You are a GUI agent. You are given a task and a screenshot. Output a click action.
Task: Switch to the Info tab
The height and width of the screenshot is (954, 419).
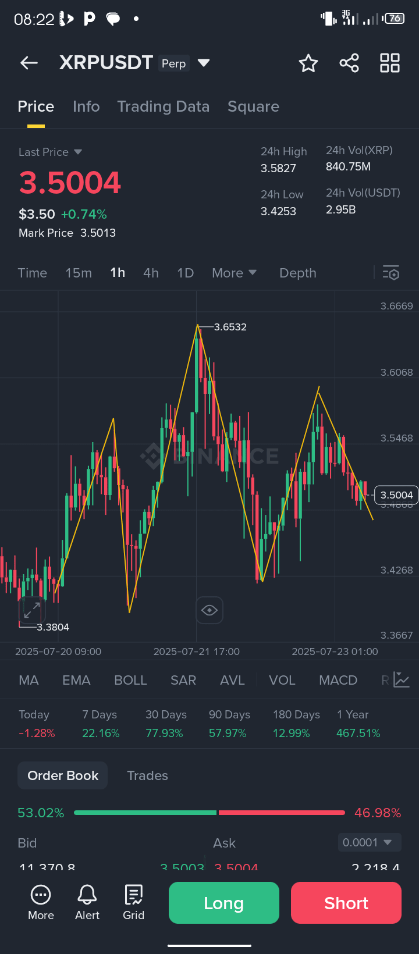pos(86,106)
